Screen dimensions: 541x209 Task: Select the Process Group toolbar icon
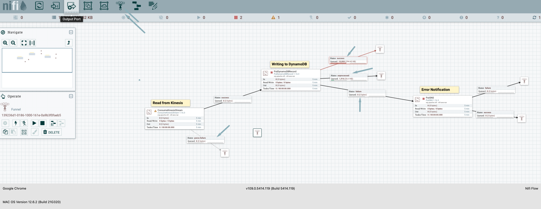click(88, 6)
